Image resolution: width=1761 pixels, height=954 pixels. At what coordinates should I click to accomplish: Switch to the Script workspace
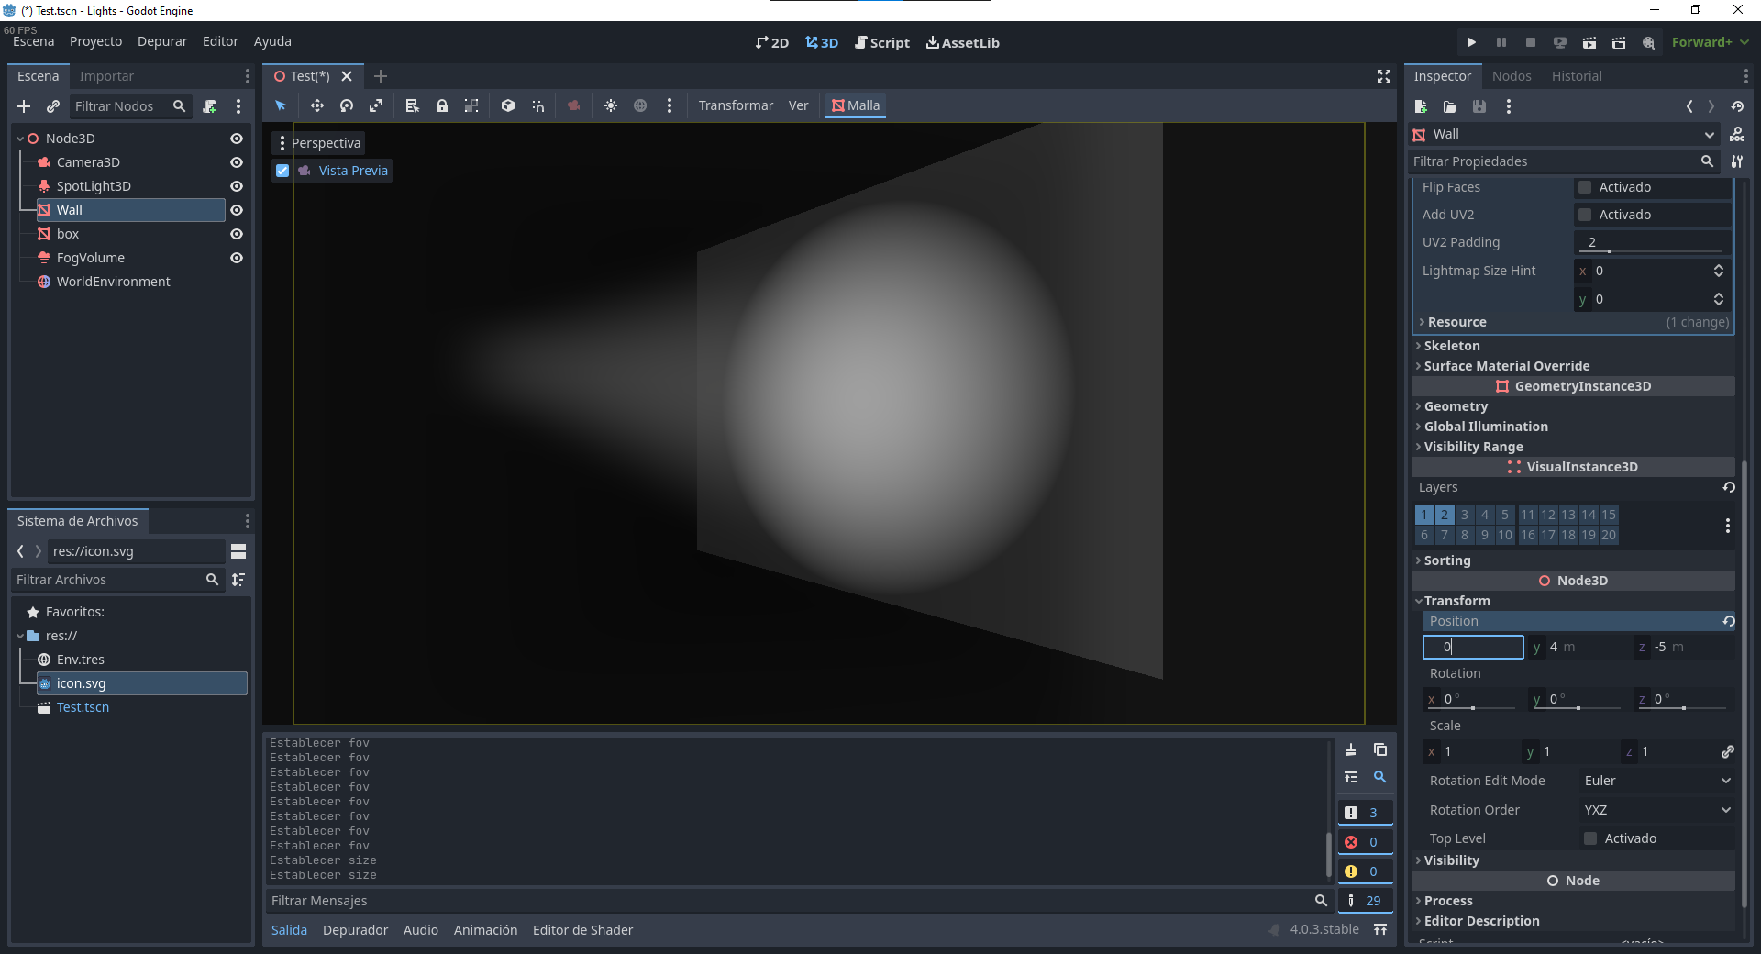click(x=882, y=42)
